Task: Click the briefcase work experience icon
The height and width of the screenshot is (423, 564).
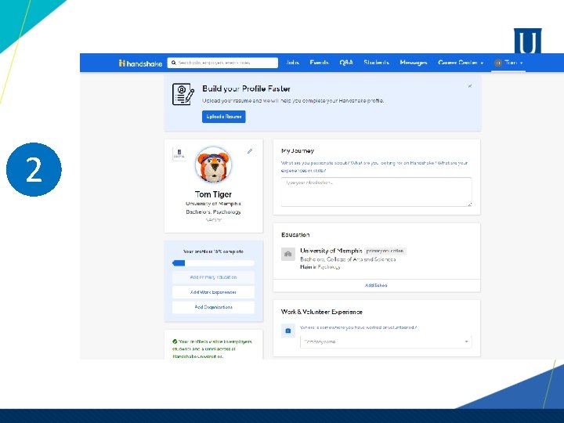Action: click(288, 331)
